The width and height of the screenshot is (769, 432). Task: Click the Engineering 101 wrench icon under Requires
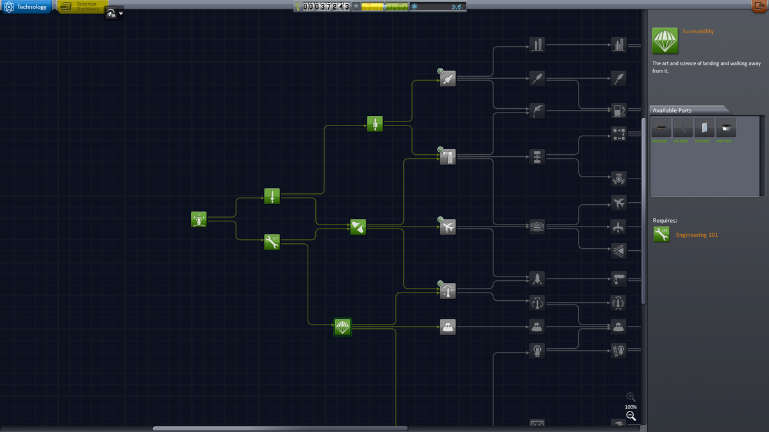click(x=661, y=234)
